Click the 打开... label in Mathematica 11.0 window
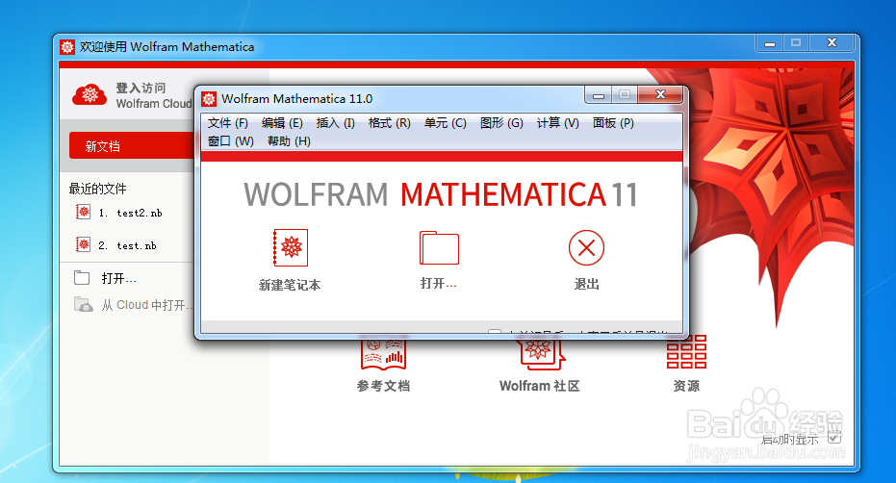Screen dimensions: 896x483 (x=438, y=284)
